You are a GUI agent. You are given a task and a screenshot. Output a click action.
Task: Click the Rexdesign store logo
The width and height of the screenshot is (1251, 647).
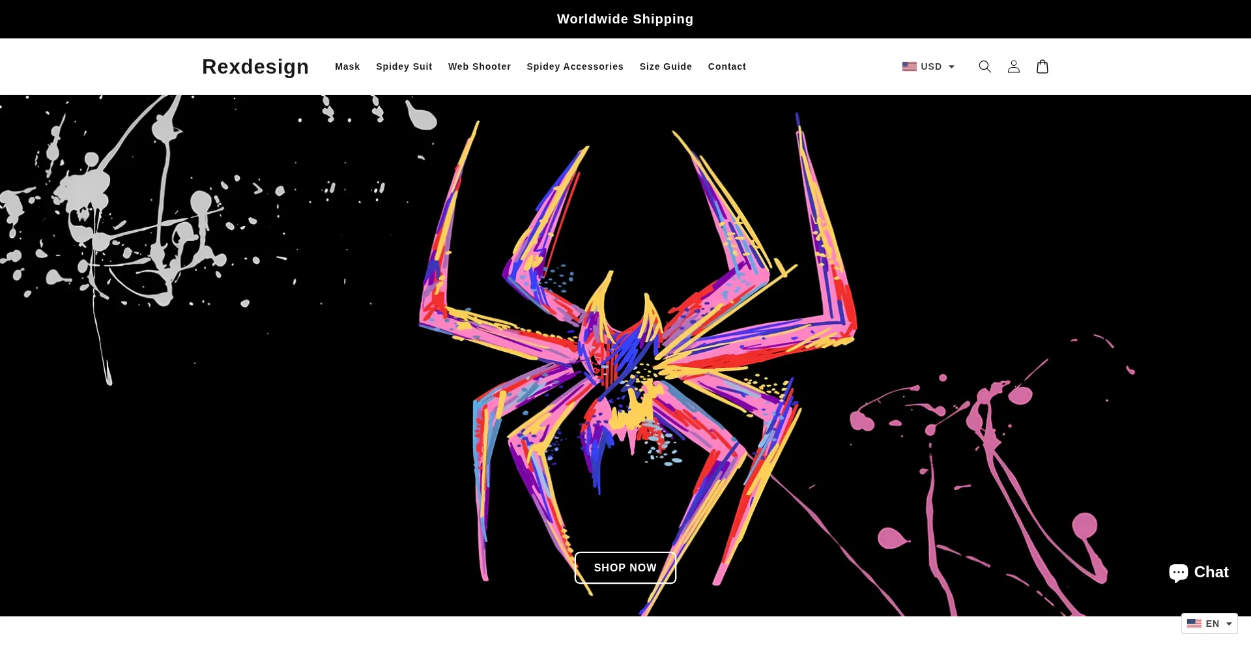(x=255, y=66)
